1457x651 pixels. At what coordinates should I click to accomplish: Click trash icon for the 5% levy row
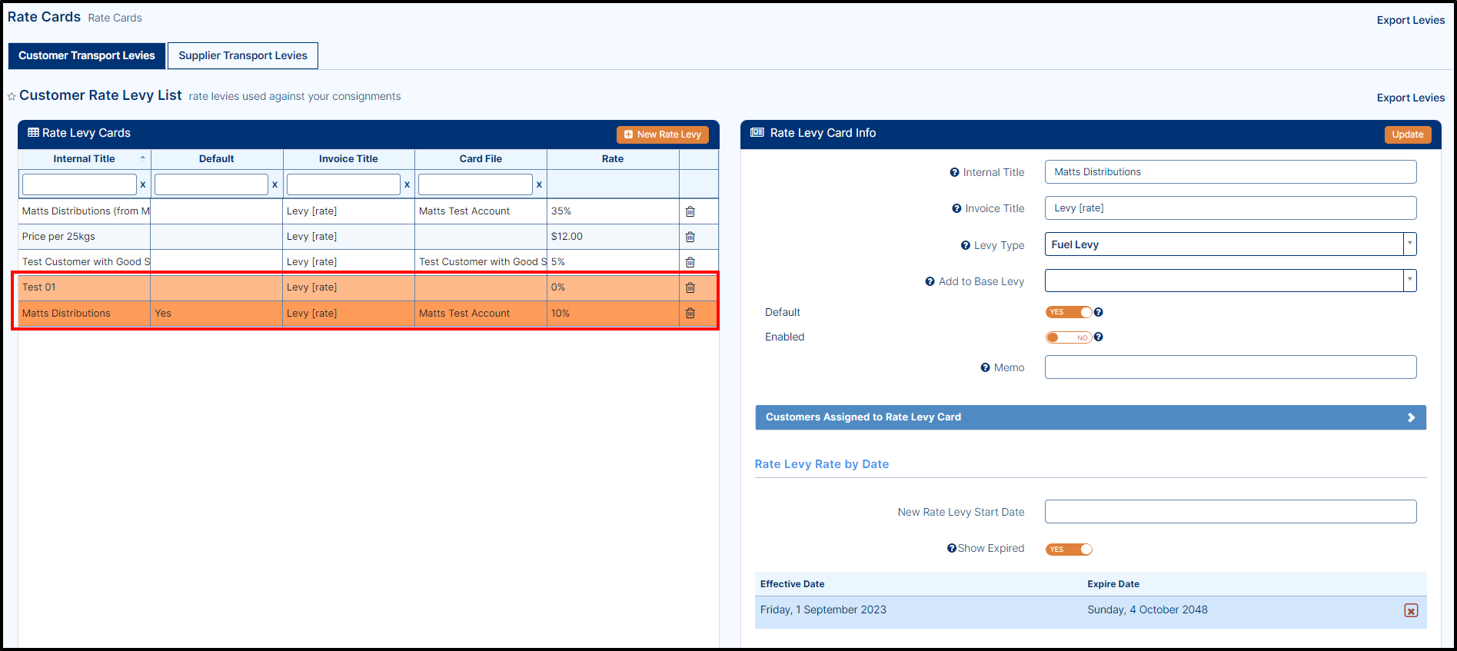[690, 262]
